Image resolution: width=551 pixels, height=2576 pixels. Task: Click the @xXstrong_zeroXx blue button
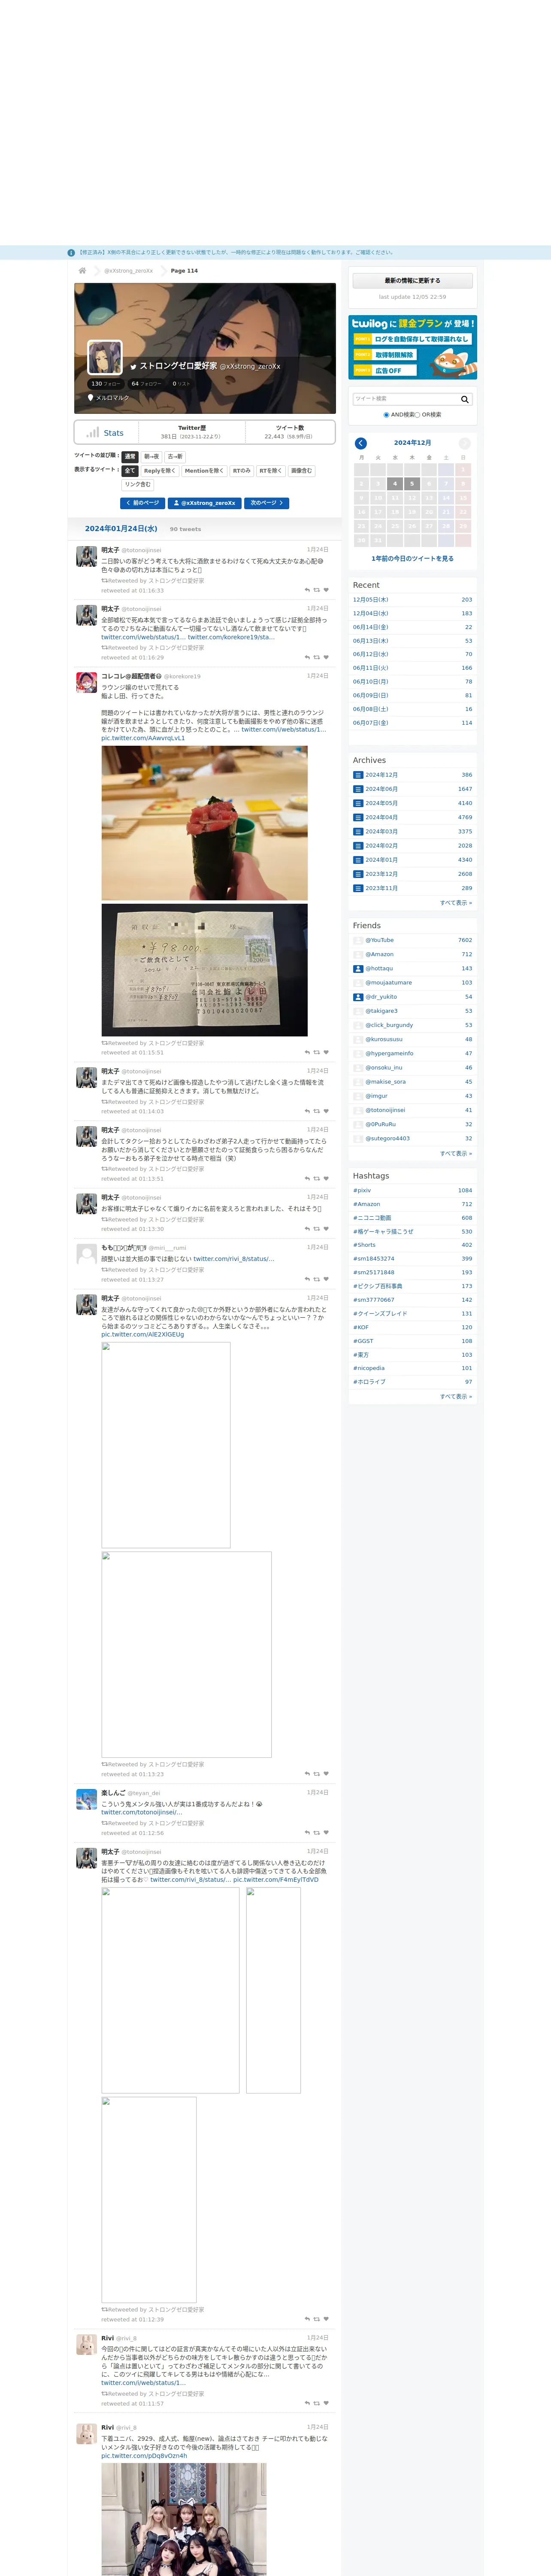pos(205,503)
